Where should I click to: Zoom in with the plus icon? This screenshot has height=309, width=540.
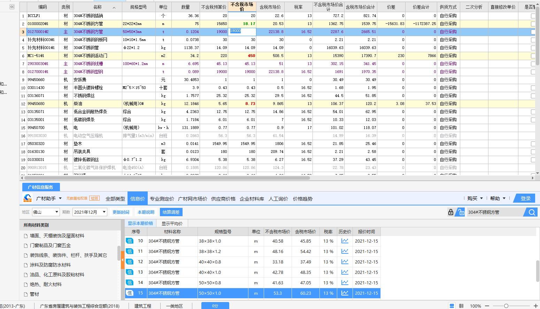[535, 306]
